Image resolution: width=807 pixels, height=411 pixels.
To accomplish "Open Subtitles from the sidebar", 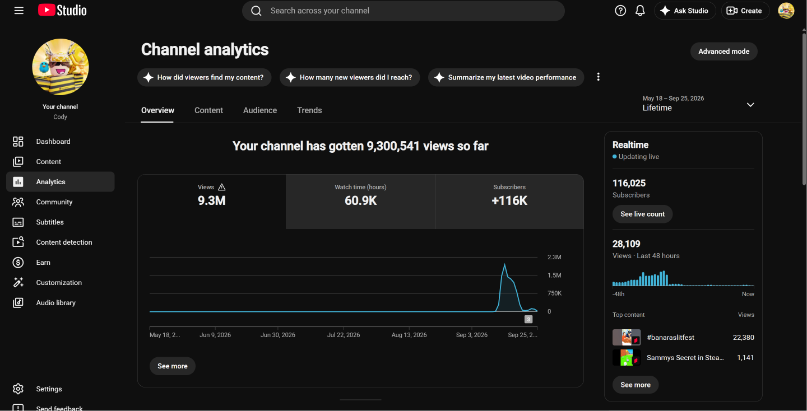I will (61, 222).
